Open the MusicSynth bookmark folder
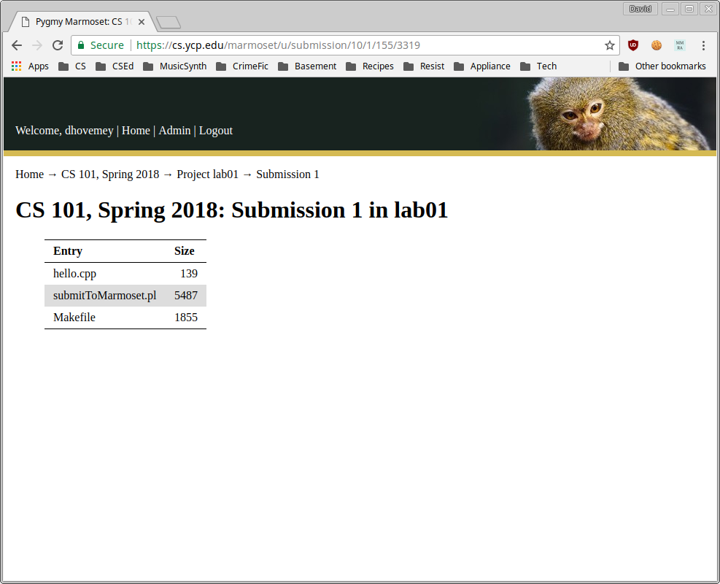 coord(174,66)
